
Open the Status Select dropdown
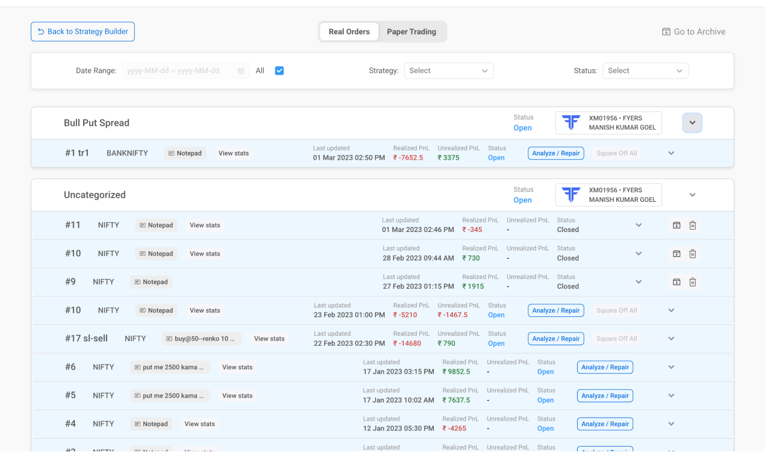click(x=646, y=71)
